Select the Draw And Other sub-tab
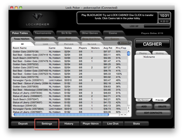Screen dimensions: 183x140 coord(91,39)
